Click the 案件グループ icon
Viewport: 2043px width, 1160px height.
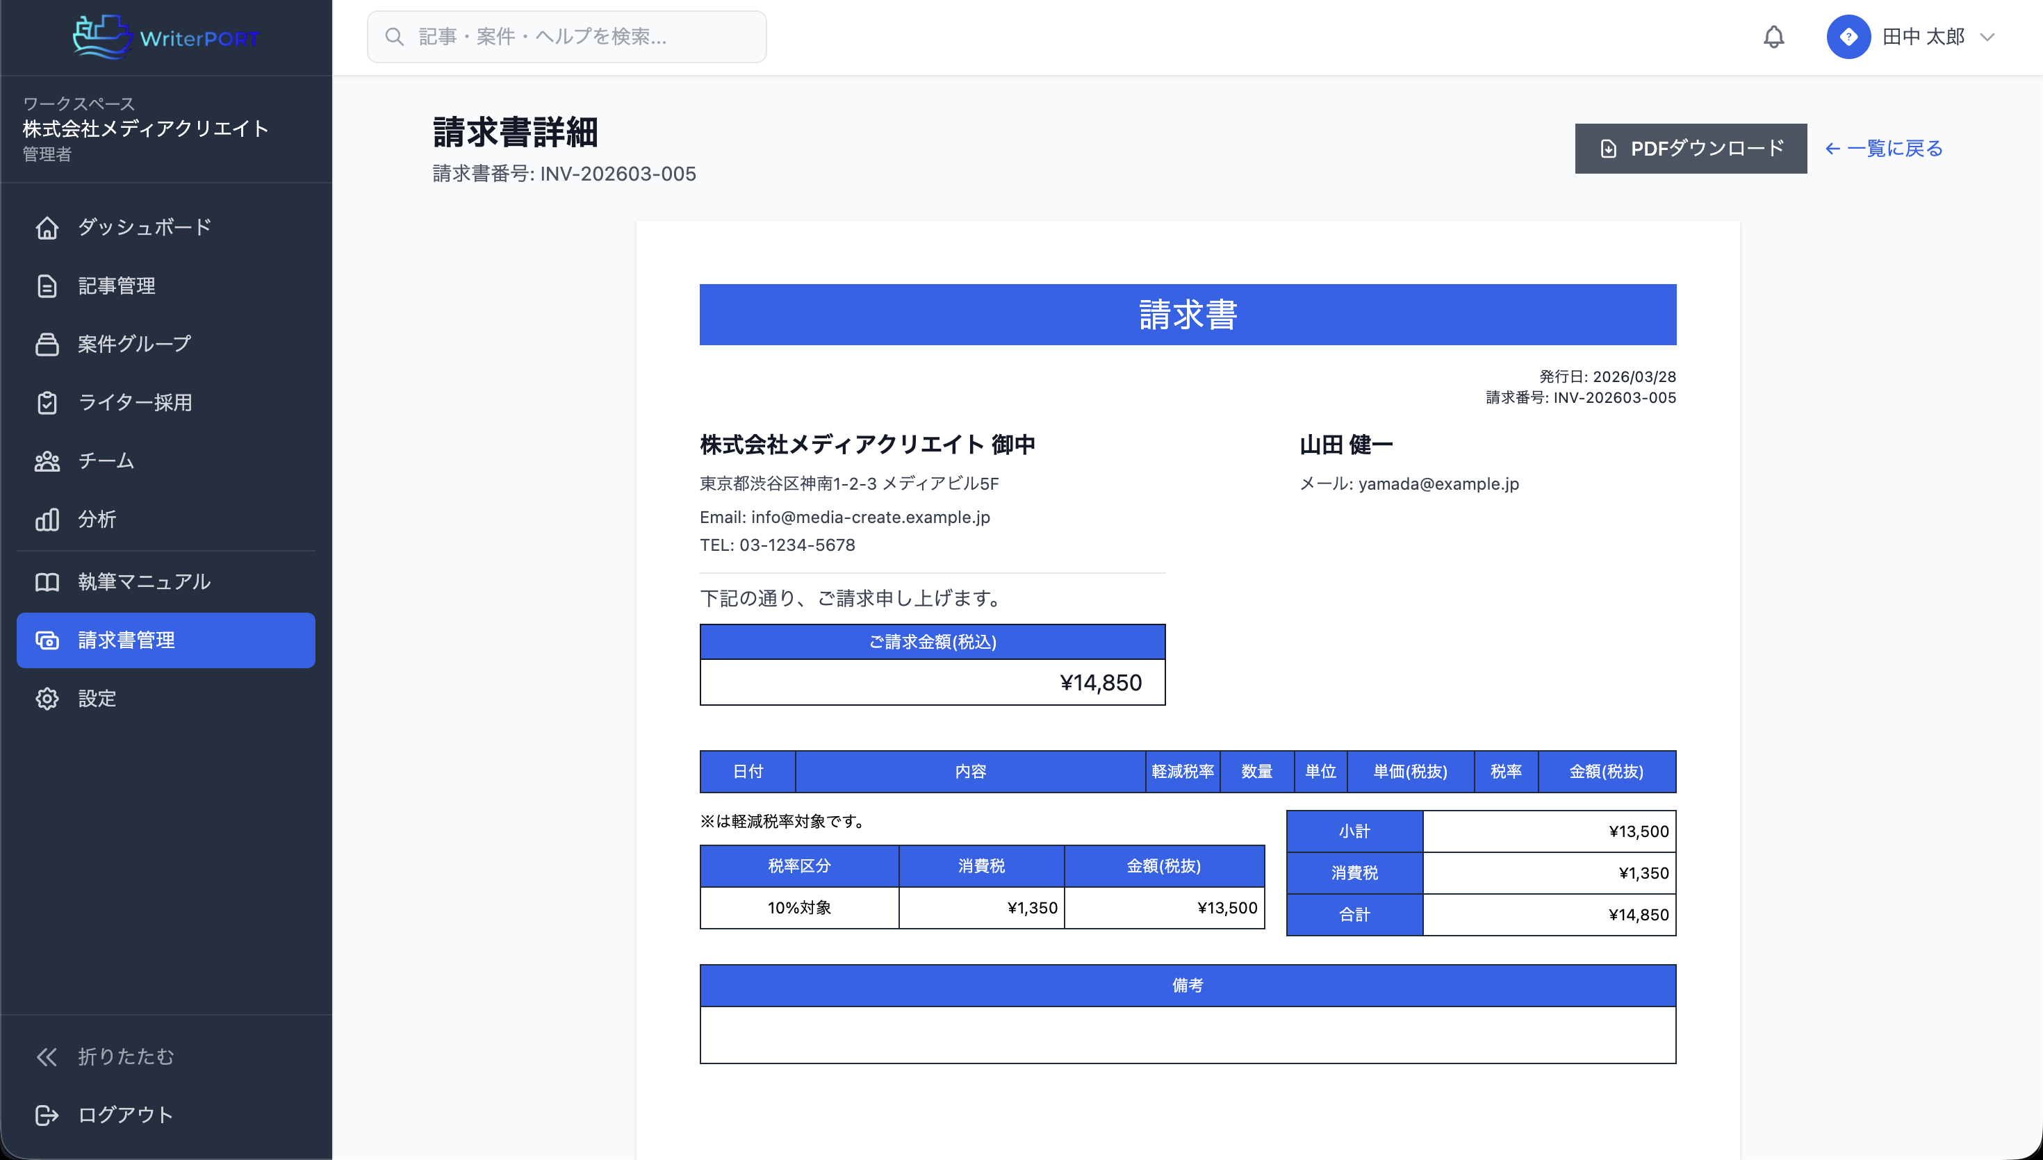tap(47, 344)
